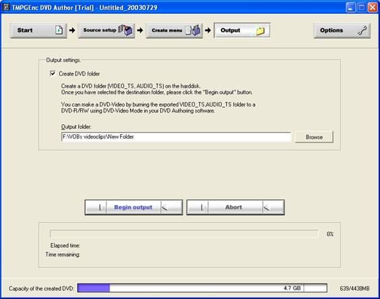Click the Source setup film icon
The width and height of the screenshot is (380, 299).
click(x=126, y=30)
